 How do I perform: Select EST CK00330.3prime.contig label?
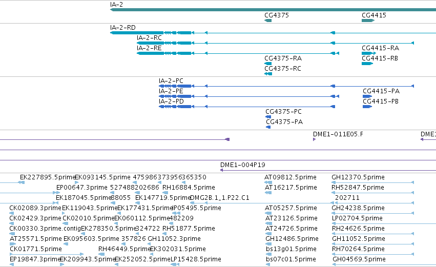tap(45, 229)
